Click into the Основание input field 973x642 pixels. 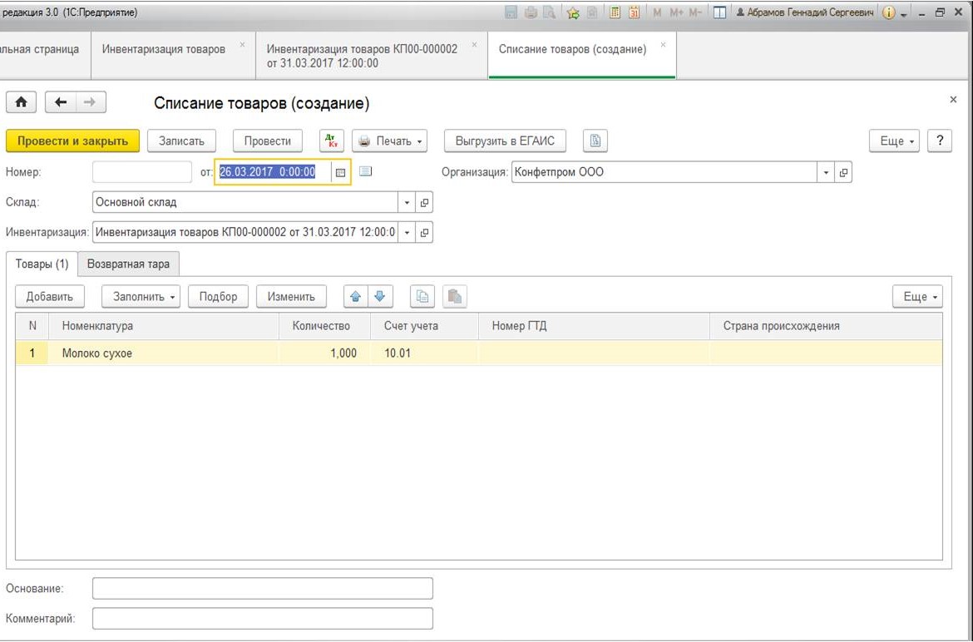263,589
